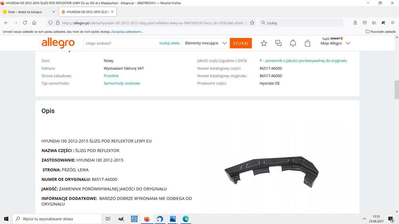This screenshot has width=399, height=224.
Task: Open Pocket save icon
Action: click(x=365, y=23)
